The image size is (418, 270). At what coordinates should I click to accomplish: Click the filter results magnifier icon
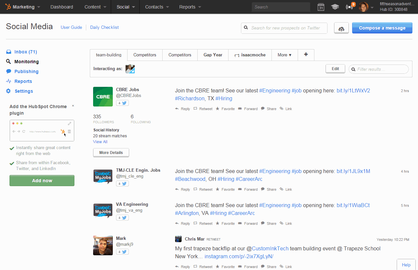click(353, 69)
